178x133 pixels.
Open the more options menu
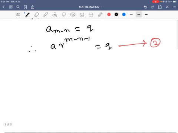[174, 7]
